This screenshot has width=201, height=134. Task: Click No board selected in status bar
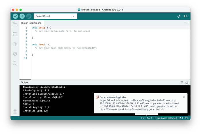[166, 118]
